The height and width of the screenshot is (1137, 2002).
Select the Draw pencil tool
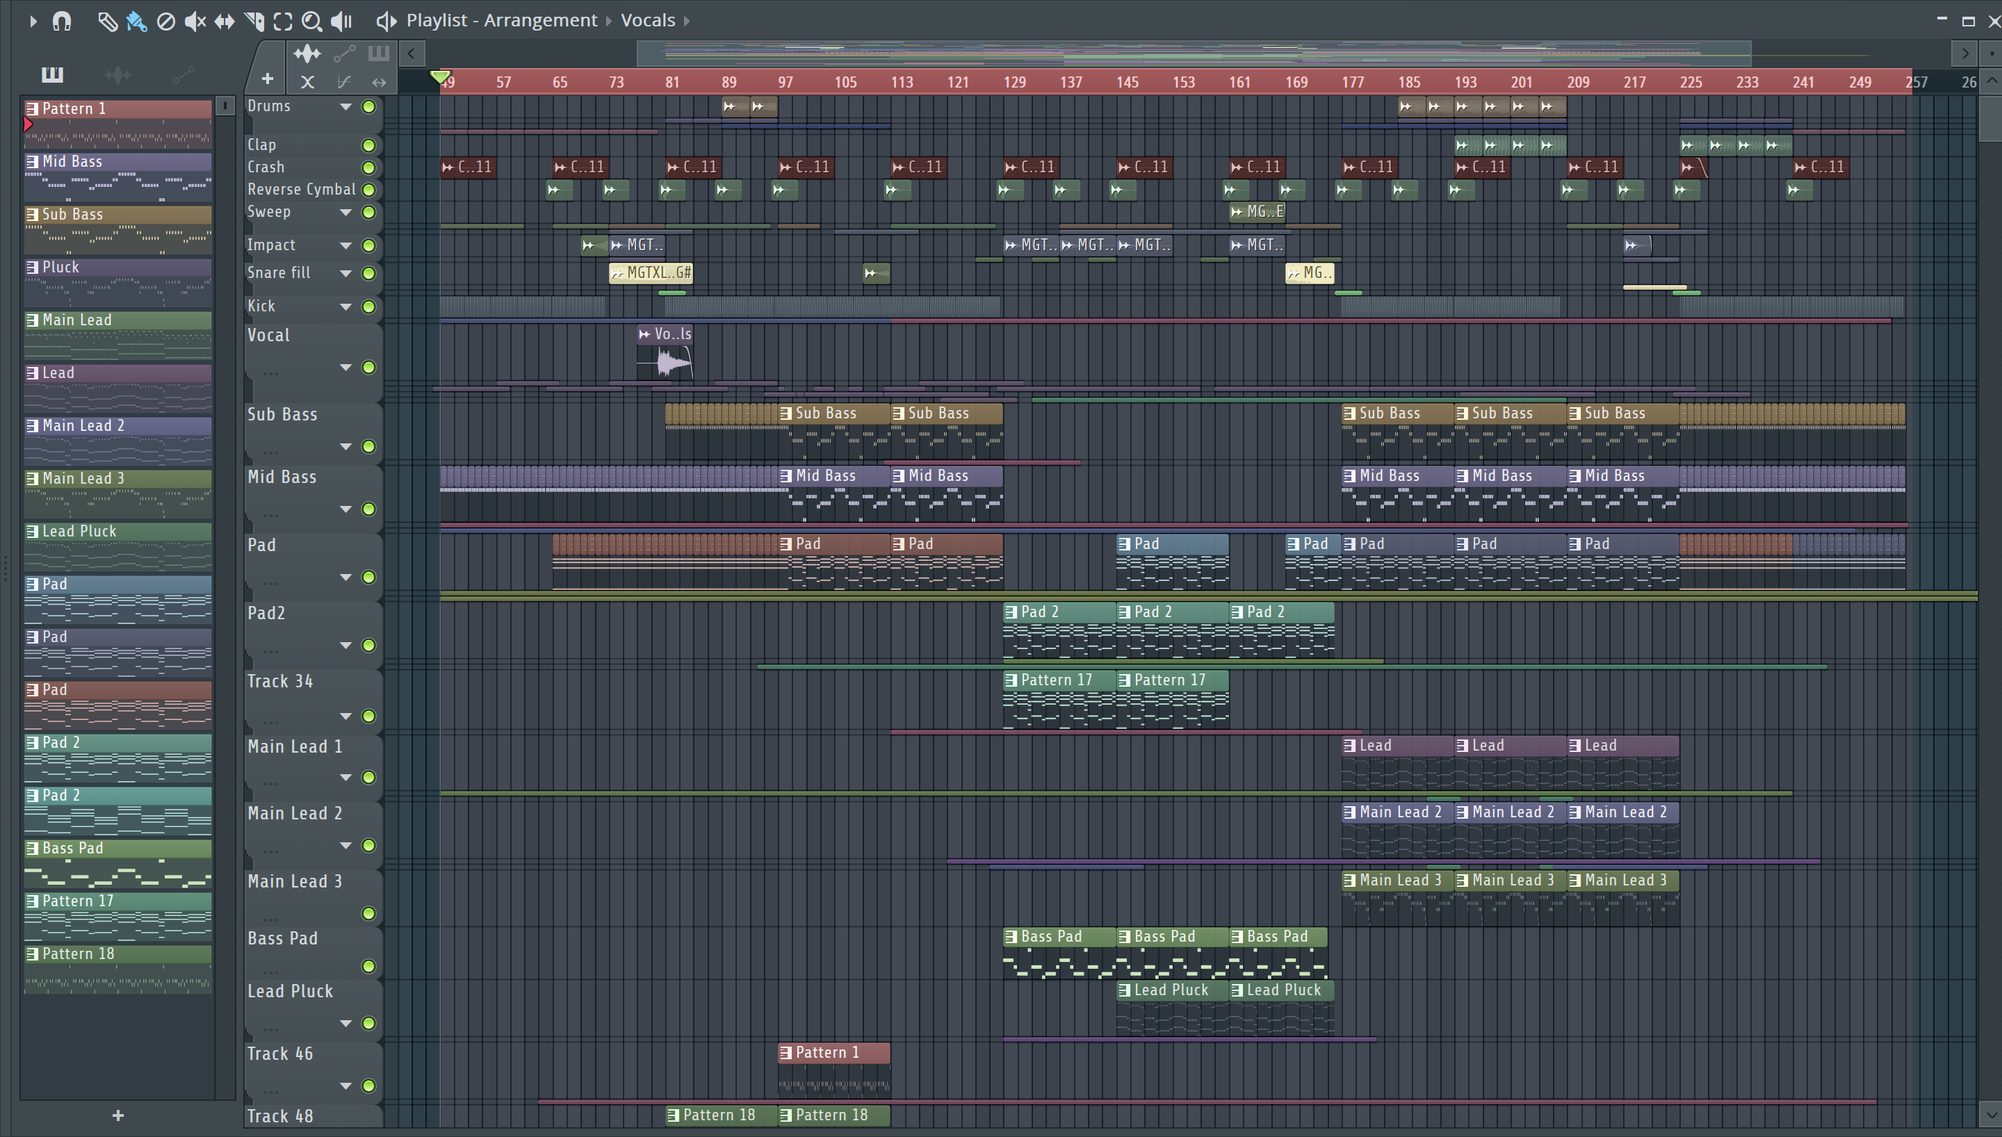(107, 21)
